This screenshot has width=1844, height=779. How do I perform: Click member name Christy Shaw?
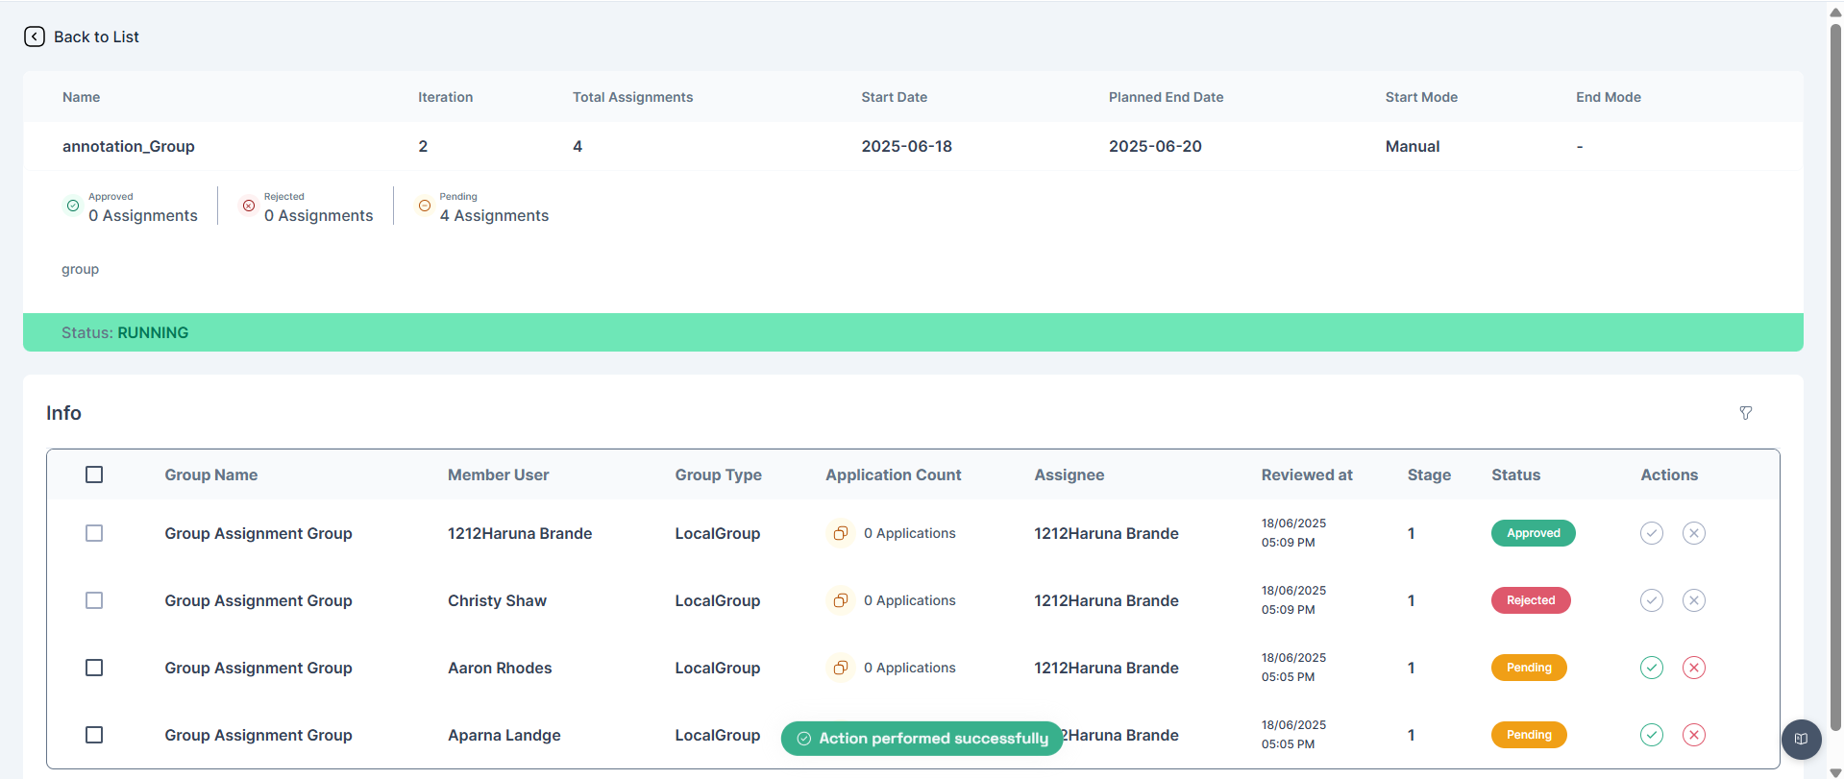pos(497,600)
